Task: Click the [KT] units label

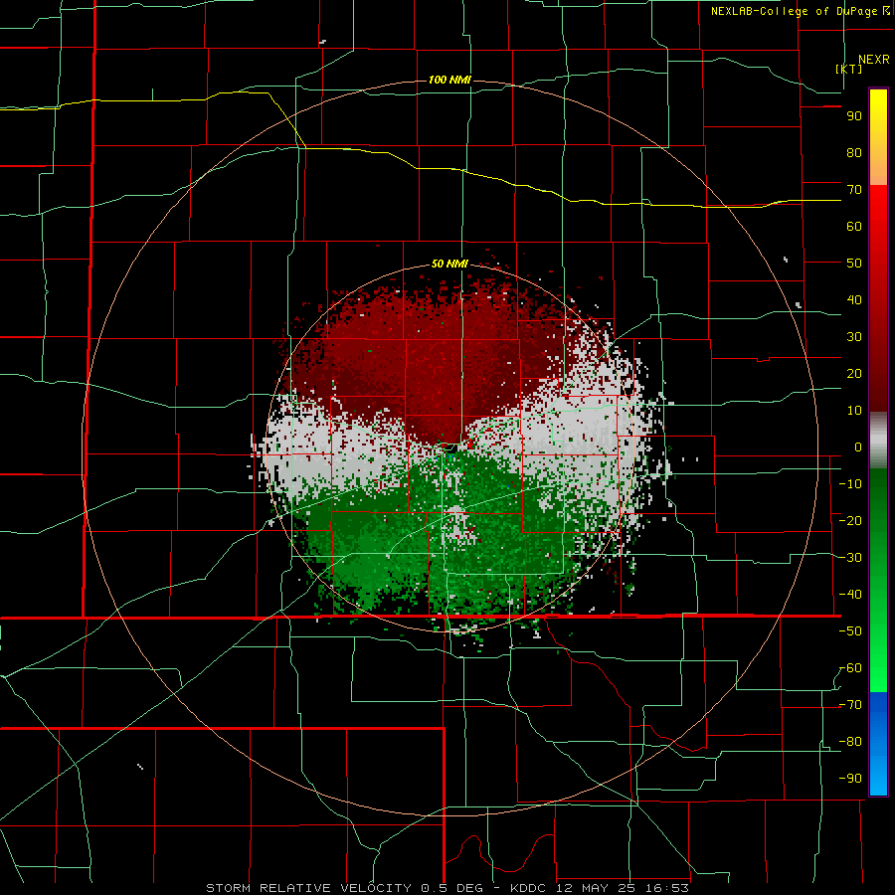Action: point(848,69)
